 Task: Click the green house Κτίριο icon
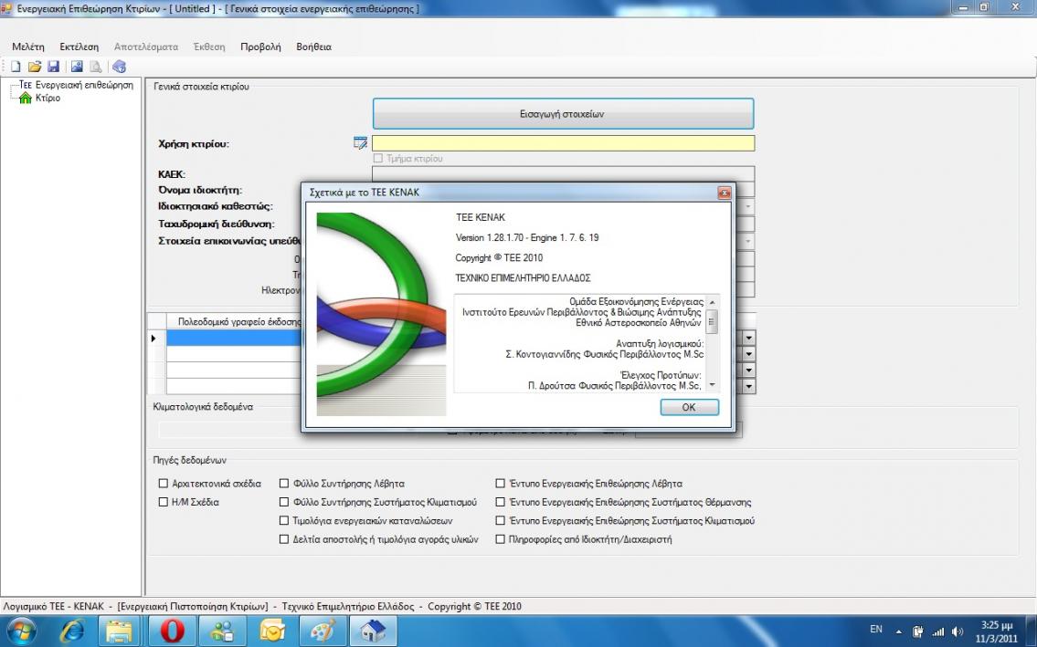coord(26,98)
